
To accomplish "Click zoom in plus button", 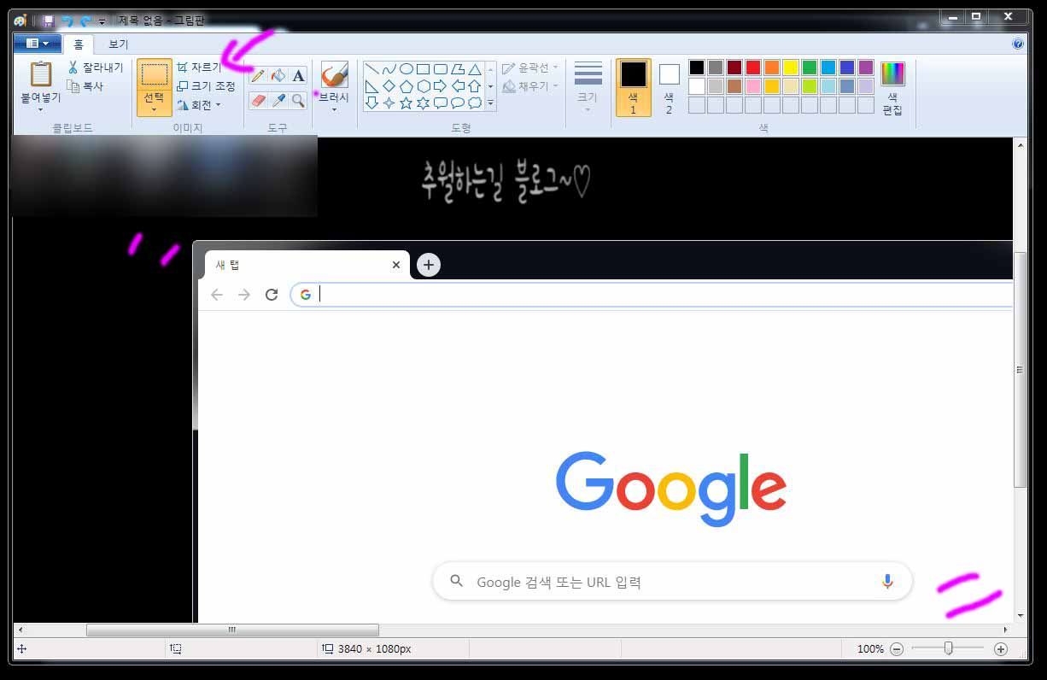I will point(1001,649).
